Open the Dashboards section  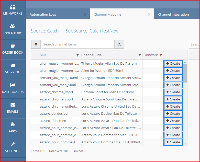click(13, 89)
